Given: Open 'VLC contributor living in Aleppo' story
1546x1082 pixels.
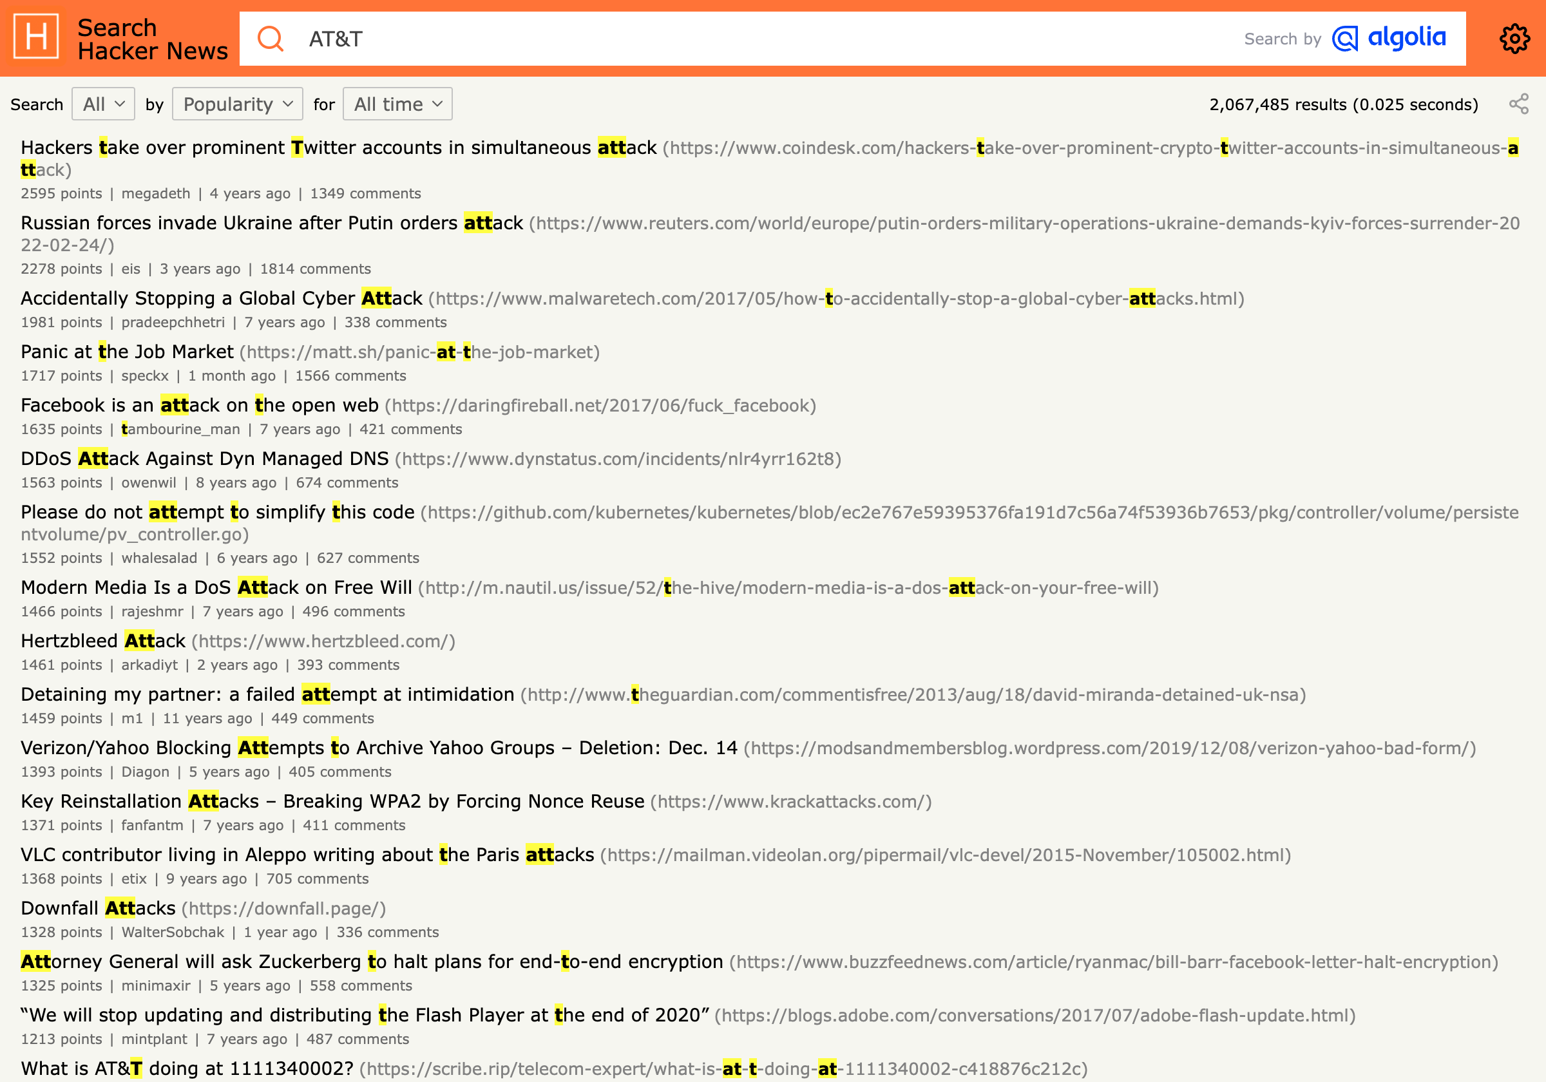Looking at the screenshot, I should click(308, 855).
